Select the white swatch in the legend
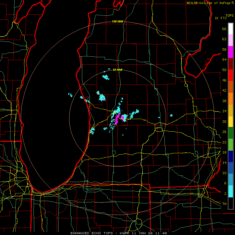Image resolution: width=235 pixels, height=235 pixels. click(x=231, y=29)
